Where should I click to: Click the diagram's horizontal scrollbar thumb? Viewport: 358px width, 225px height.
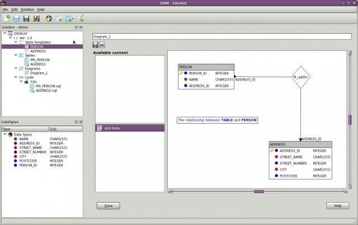pos(258,191)
